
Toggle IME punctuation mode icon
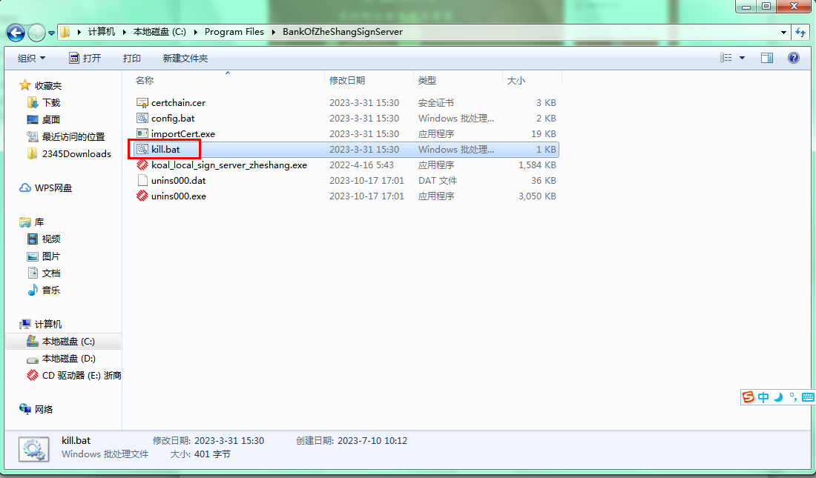[x=792, y=397]
